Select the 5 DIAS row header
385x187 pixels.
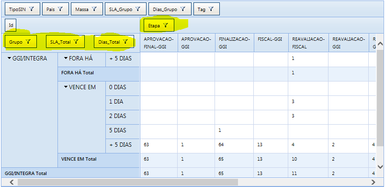[x=122, y=131]
